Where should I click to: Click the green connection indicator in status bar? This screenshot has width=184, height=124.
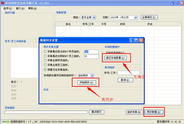pos(6,122)
